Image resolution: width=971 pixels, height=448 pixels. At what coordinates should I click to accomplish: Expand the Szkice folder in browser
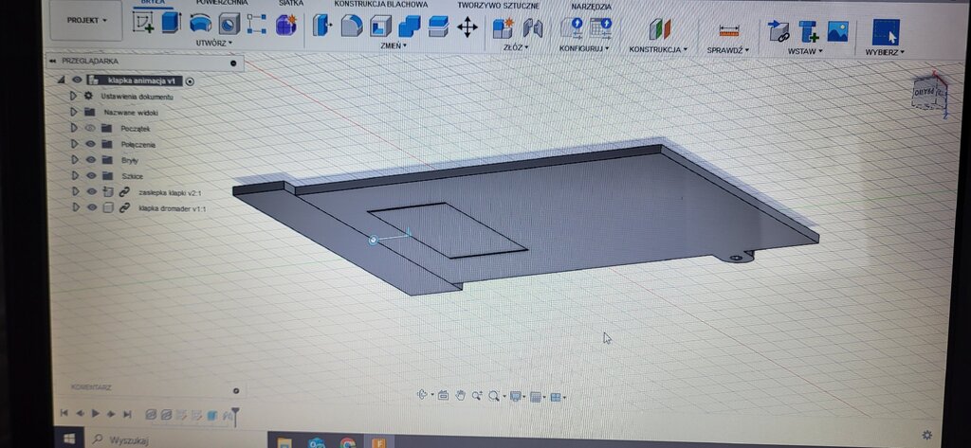(x=73, y=175)
